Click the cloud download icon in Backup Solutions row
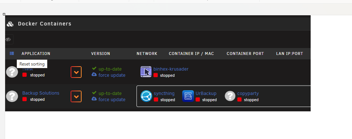The image size is (352, 139). point(94,99)
